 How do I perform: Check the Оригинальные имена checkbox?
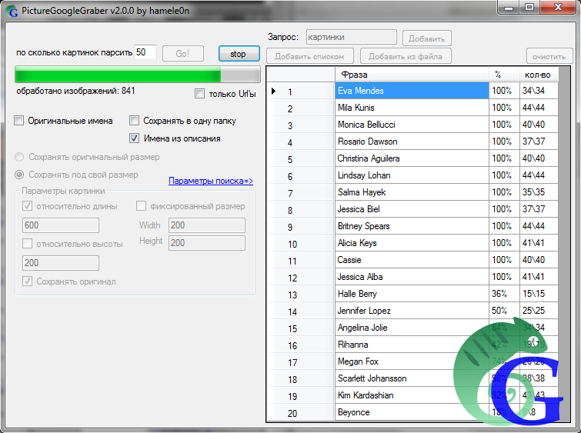(19, 121)
